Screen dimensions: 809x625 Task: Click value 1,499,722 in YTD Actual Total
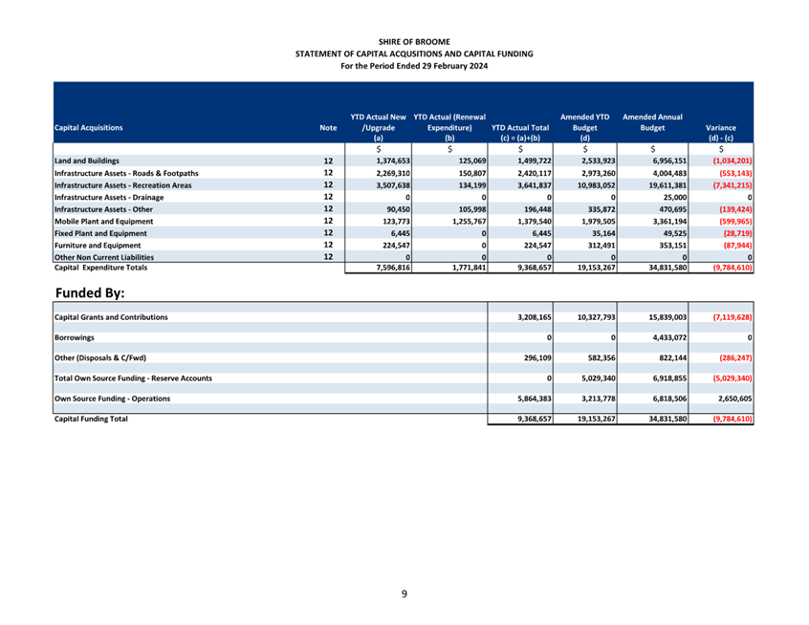(x=535, y=161)
